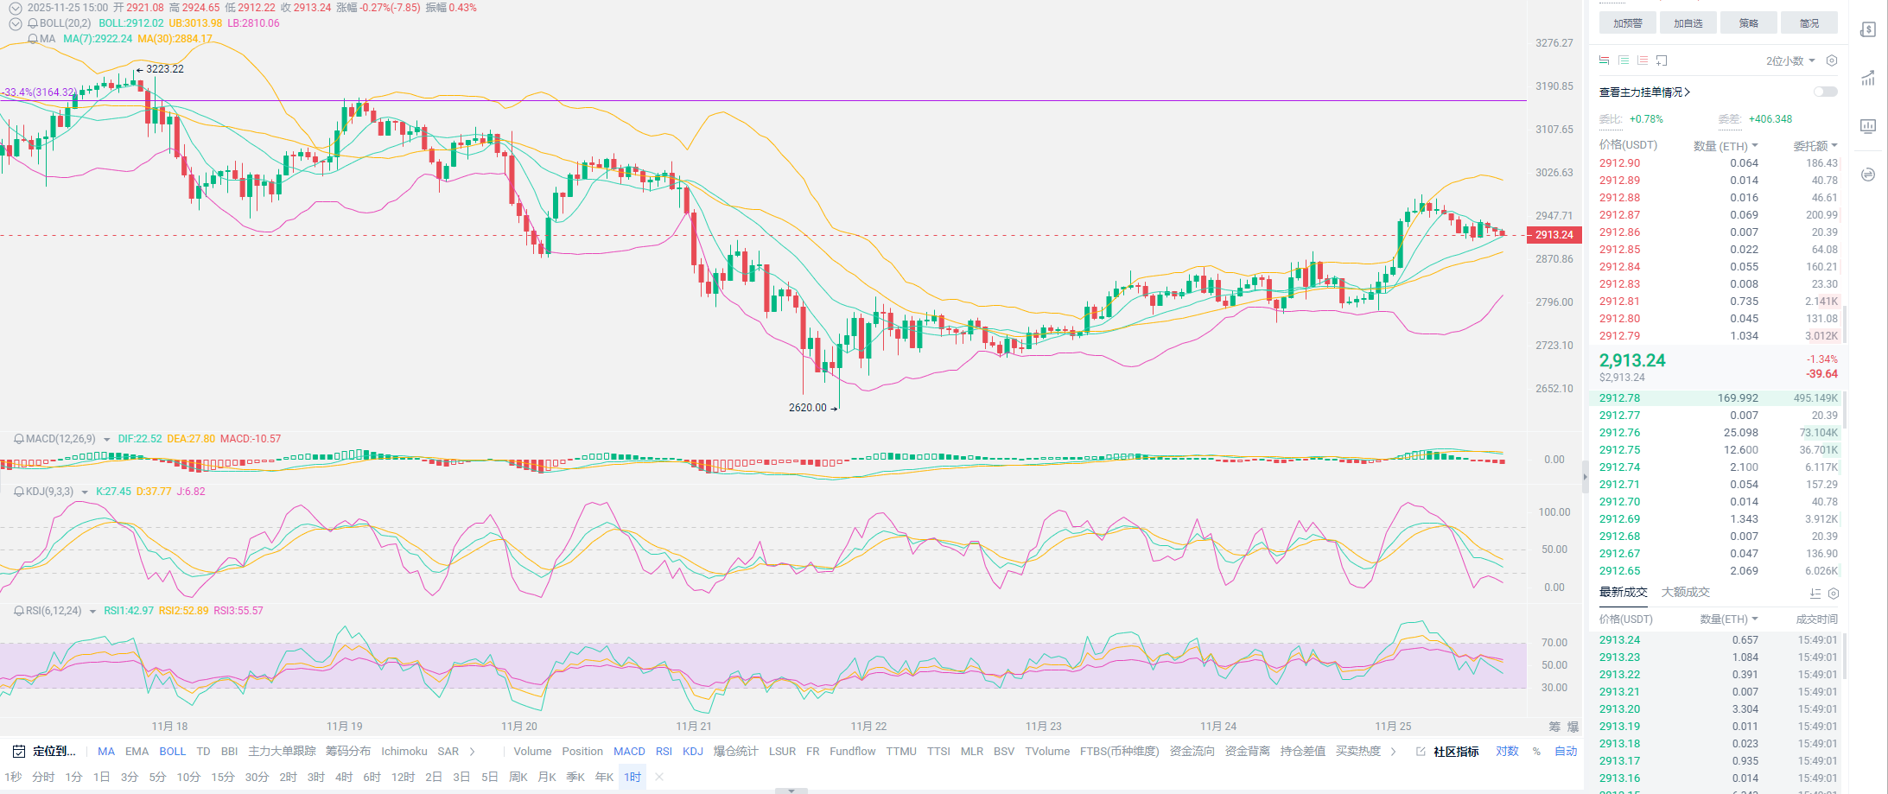Close the 1时 timeframe with the X
The width and height of the screenshot is (1888, 794).
659,777
